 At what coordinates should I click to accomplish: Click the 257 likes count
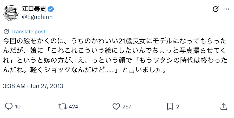pyautogui.click(x=127, y=107)
